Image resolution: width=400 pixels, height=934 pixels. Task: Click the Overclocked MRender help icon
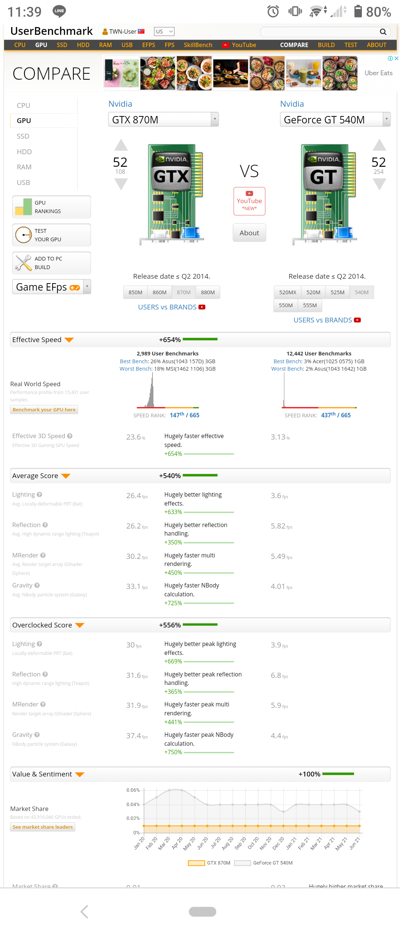[43, 704]
